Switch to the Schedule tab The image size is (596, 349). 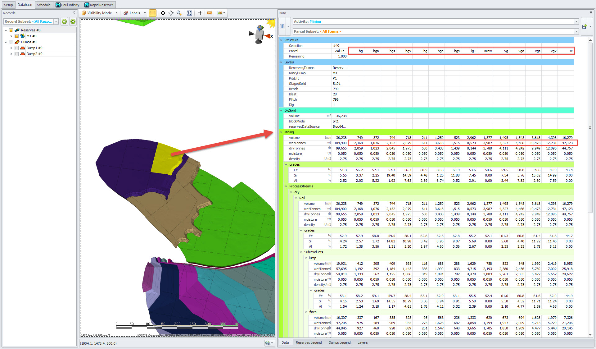[x=43, y=5]
